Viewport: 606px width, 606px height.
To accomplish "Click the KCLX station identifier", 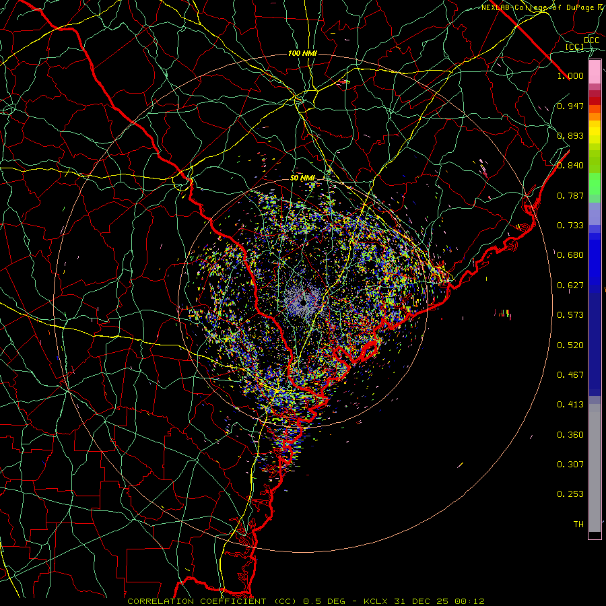I will 376,601.
